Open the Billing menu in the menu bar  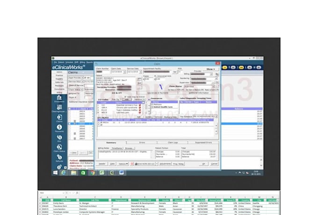pyautogui.click(x=82, y=62)
